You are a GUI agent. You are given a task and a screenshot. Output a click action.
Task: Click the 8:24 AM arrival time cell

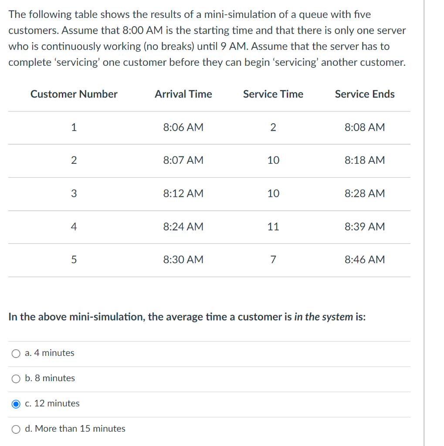[x=183, y=226]
